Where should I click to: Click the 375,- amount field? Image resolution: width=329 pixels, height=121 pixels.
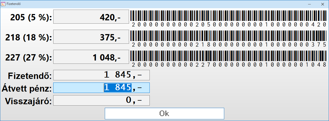(x=91, y=37)
